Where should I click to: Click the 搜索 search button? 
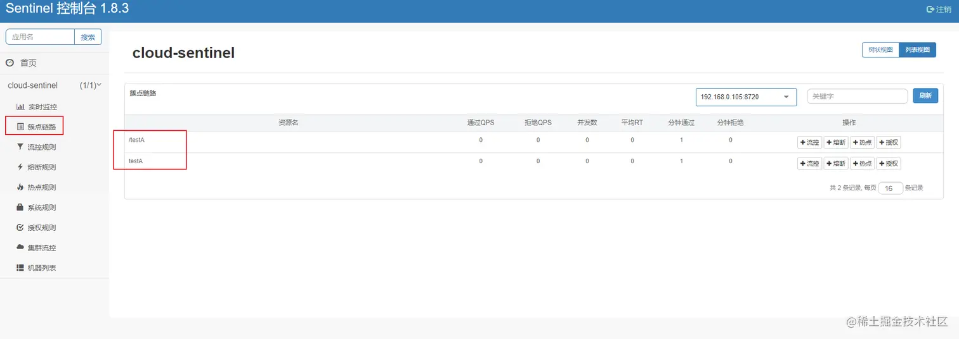click(88, 37)
